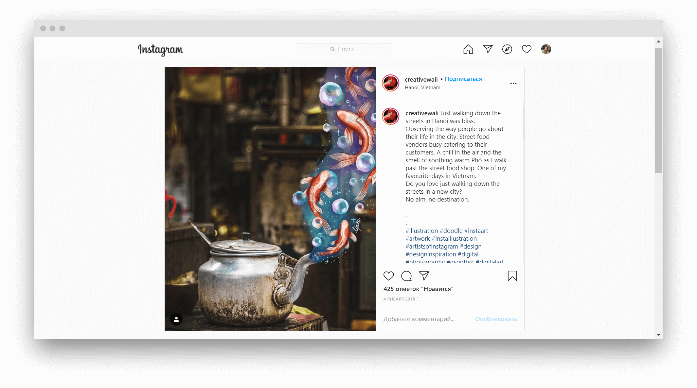
Task: Open the #instaillustration hashtag
Action: [x=454, y=239]
